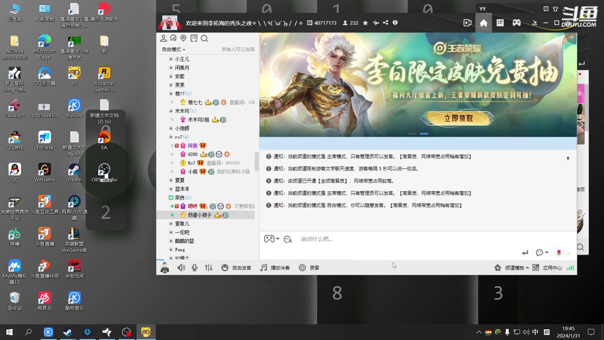Open the audio mixer sliders icon
This screenshot has width=604, height=340.
(x=209, y=268)
